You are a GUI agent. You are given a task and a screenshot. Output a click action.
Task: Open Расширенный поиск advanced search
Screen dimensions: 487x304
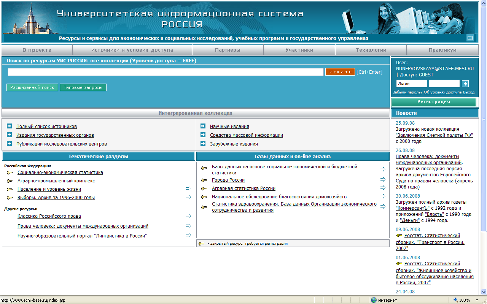point(32,87)
